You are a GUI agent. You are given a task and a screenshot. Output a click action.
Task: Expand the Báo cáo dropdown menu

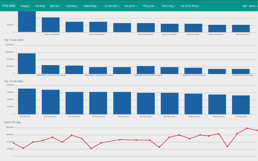pos(55,6)
